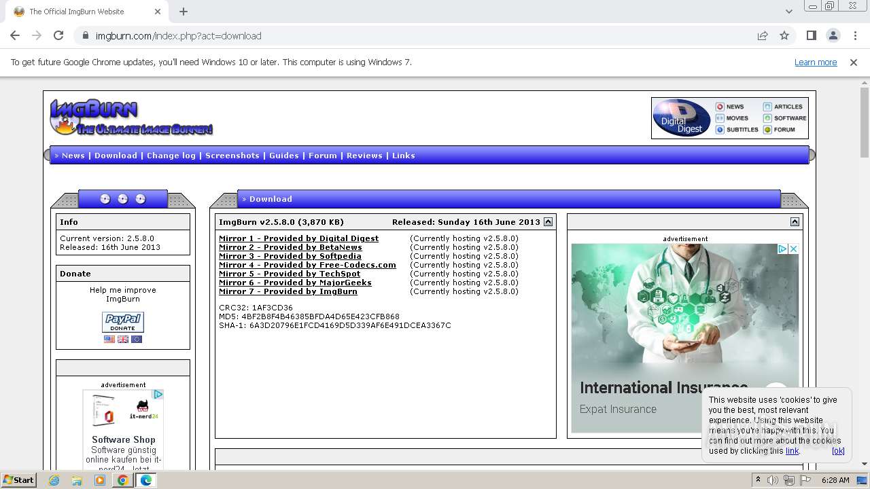Select the US flag donate icon
This screenshot has height=489, width=870.
[x=109, y=339]
